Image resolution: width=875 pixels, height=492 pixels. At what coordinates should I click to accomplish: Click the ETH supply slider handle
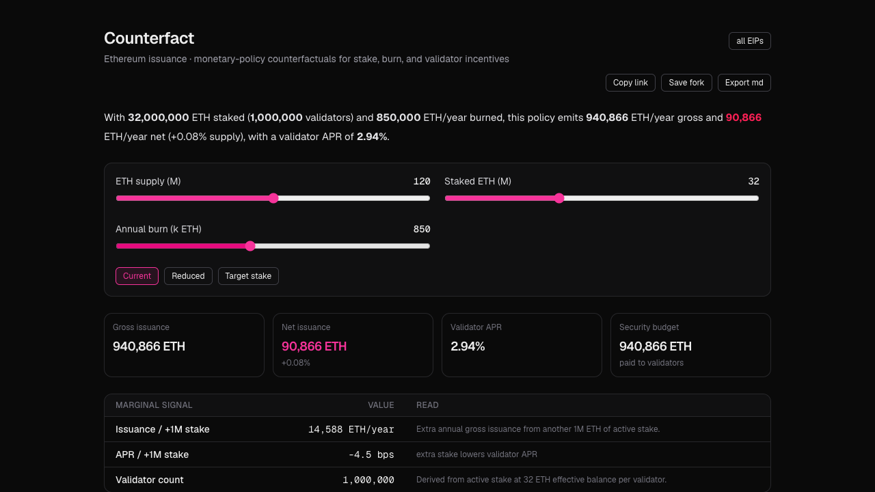(273, 198)
